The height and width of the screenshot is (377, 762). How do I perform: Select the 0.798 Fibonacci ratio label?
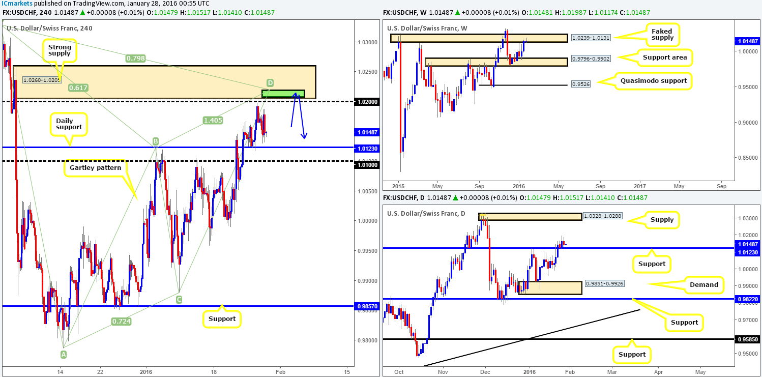136,59
